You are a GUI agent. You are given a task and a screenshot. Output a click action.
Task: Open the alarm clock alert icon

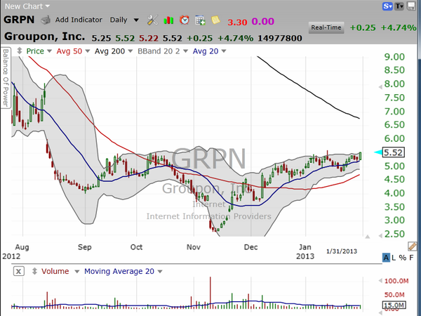tap(184, 20)
